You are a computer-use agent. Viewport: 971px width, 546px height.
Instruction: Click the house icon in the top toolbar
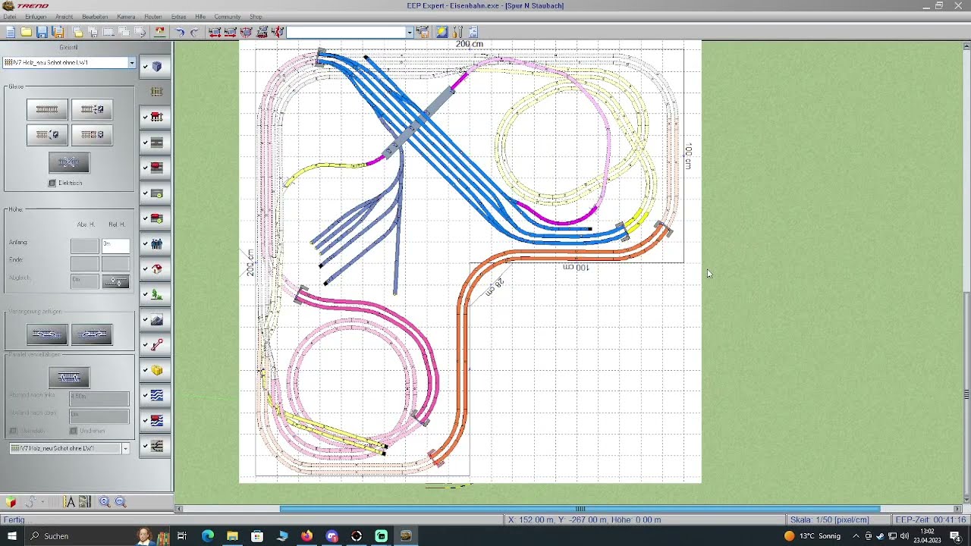pyautogui.click(x=160, y=32)
